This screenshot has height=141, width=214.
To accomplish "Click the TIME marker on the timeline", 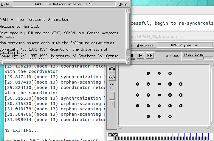I will [113, 135].
